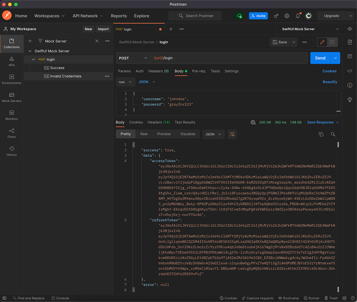The height and width of the screenshot is (302, 357).
Task: Open request options three-dot menu beside Save
Action: coord(305,42)
